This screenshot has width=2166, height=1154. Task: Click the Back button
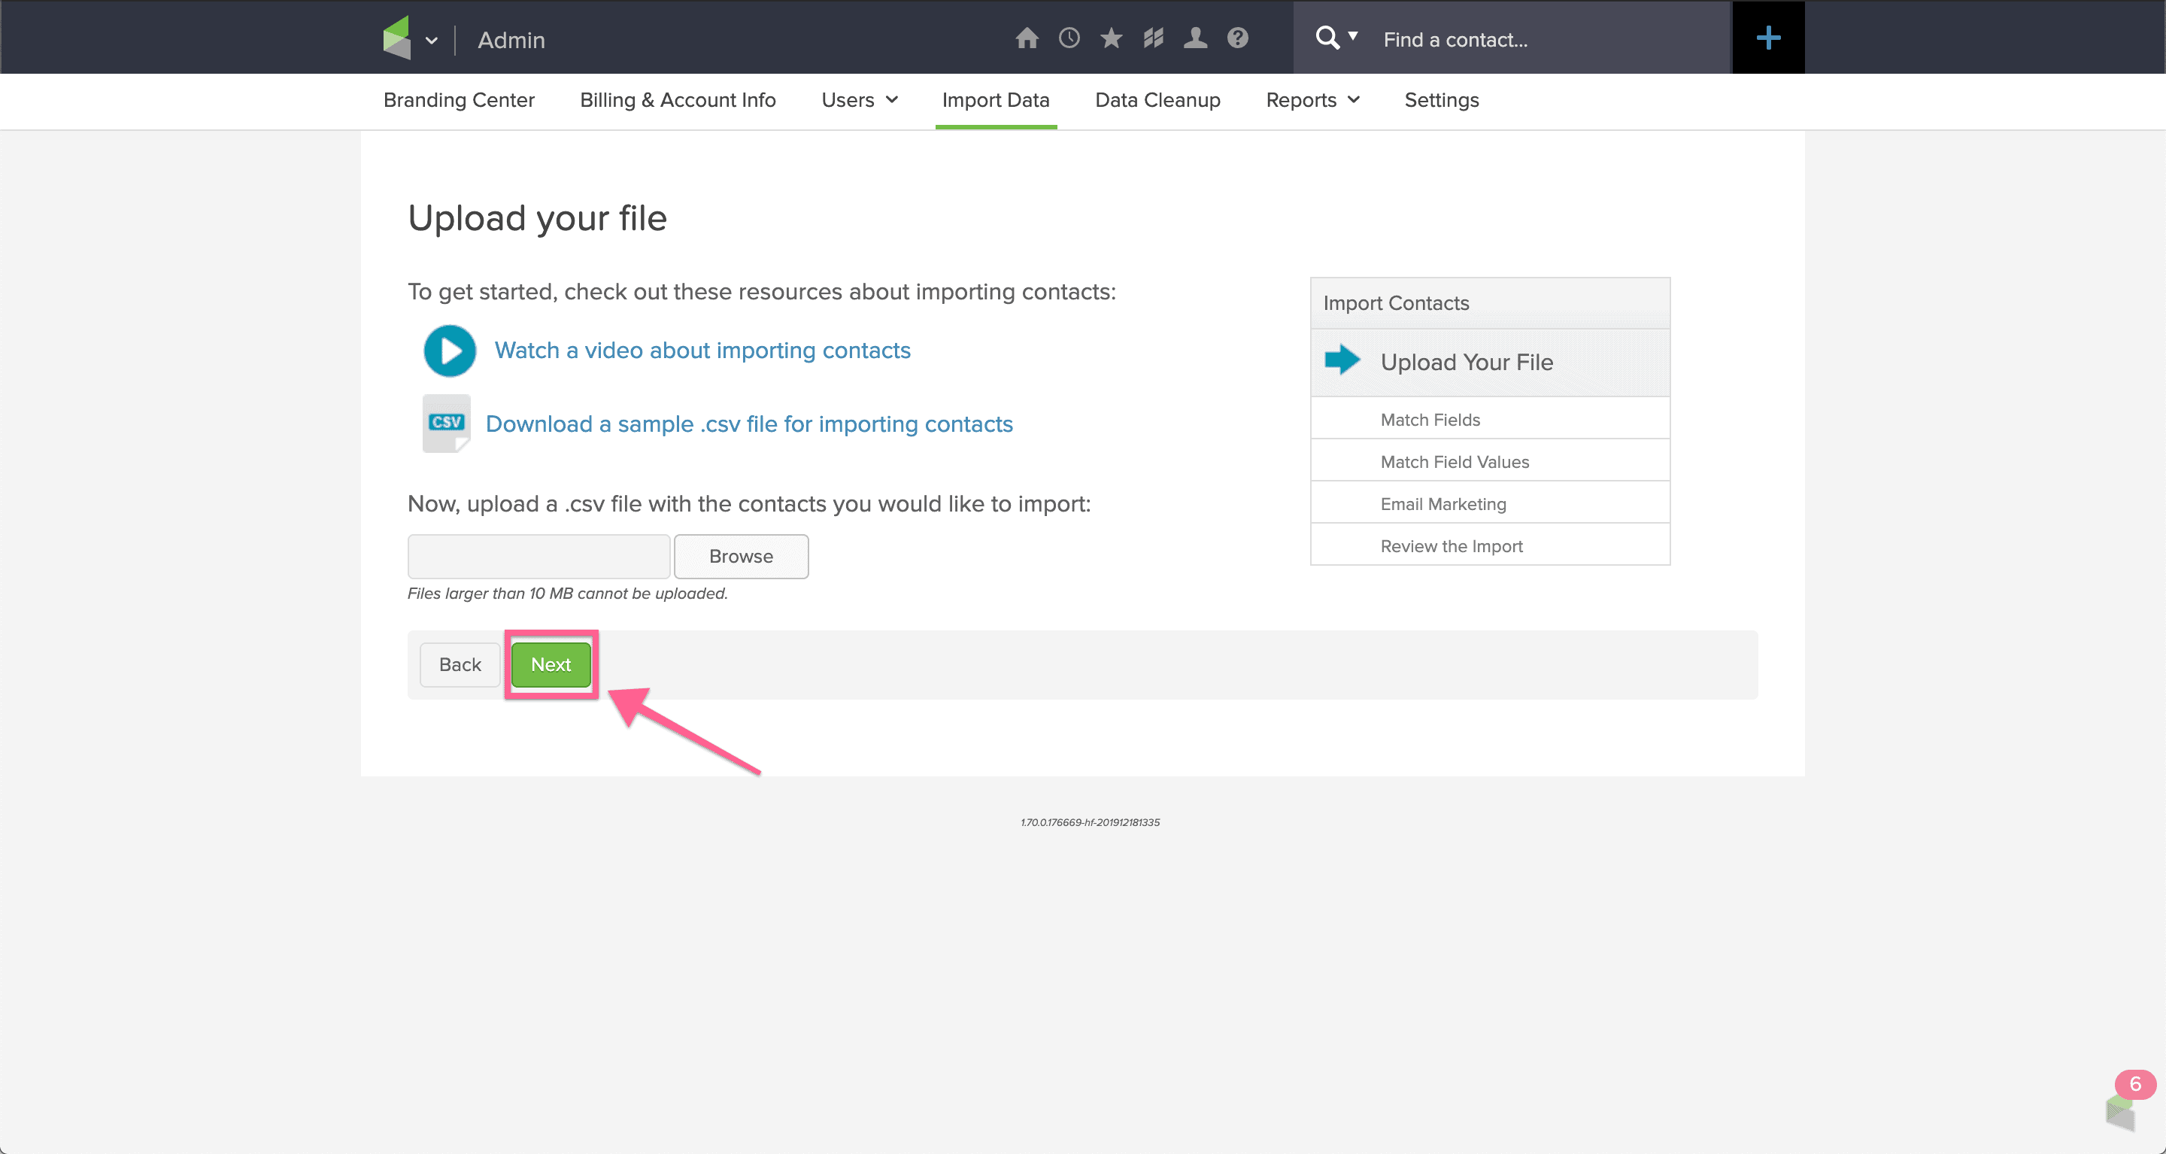460,664
